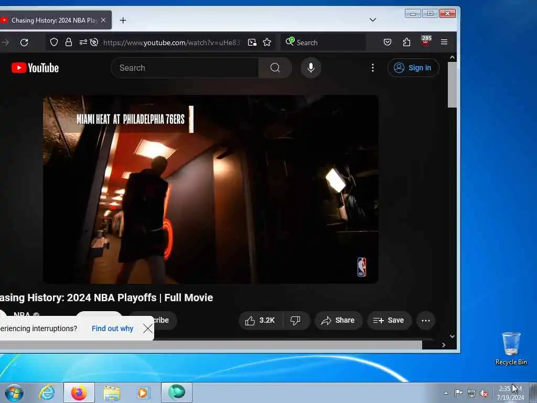
Task: Open network tray icon
Action: coord(471,393)
